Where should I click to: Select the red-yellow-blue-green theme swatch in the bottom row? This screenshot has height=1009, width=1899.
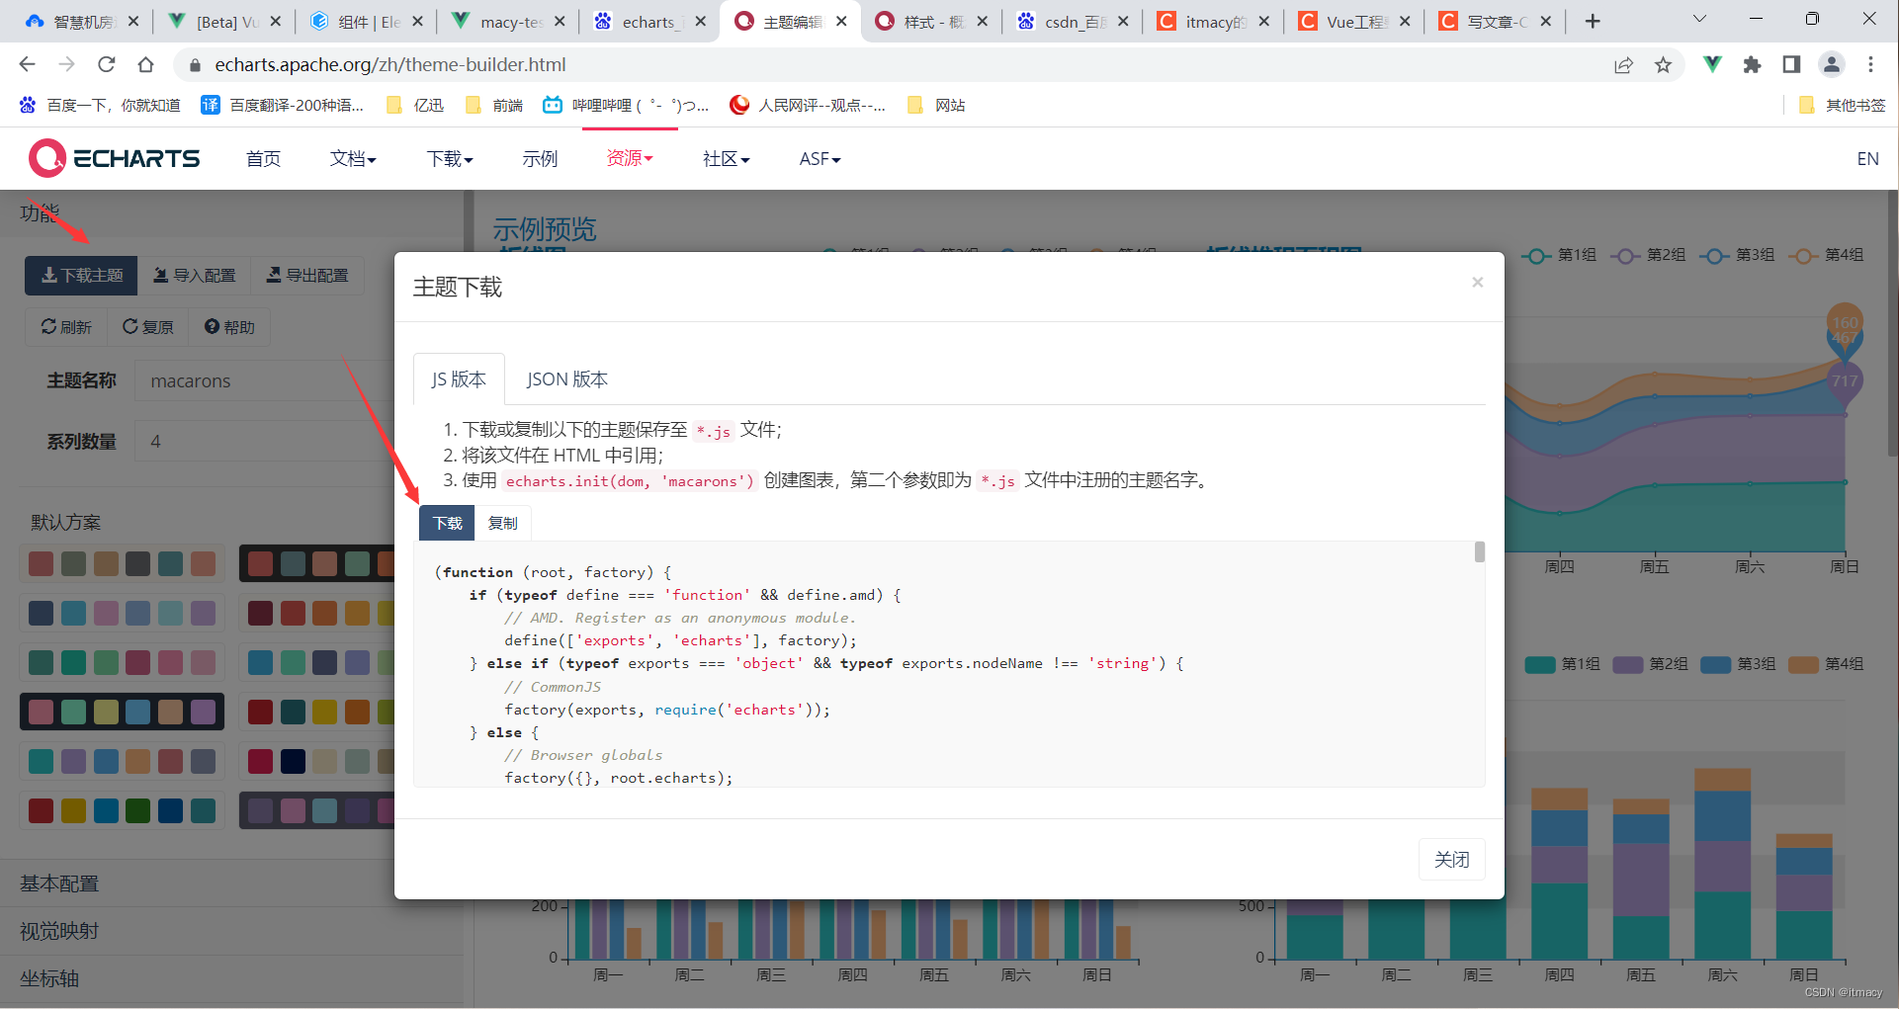coord(123,810)
